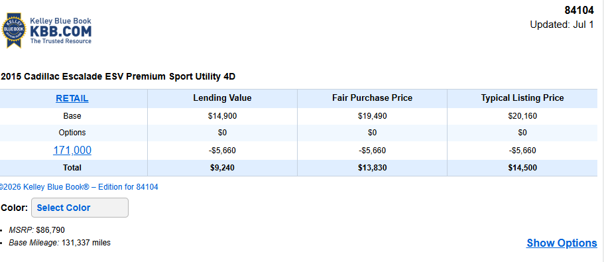This screenshot has width=604, height=262.
Task: Click the KBB.COM logo text
Action: [x=61, y=31]
